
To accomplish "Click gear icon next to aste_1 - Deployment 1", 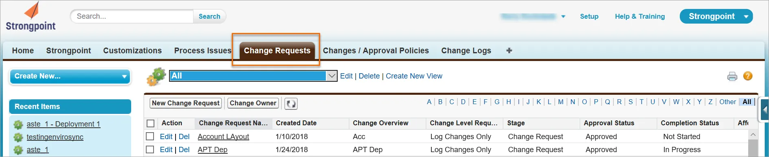I will pos(18,124).
